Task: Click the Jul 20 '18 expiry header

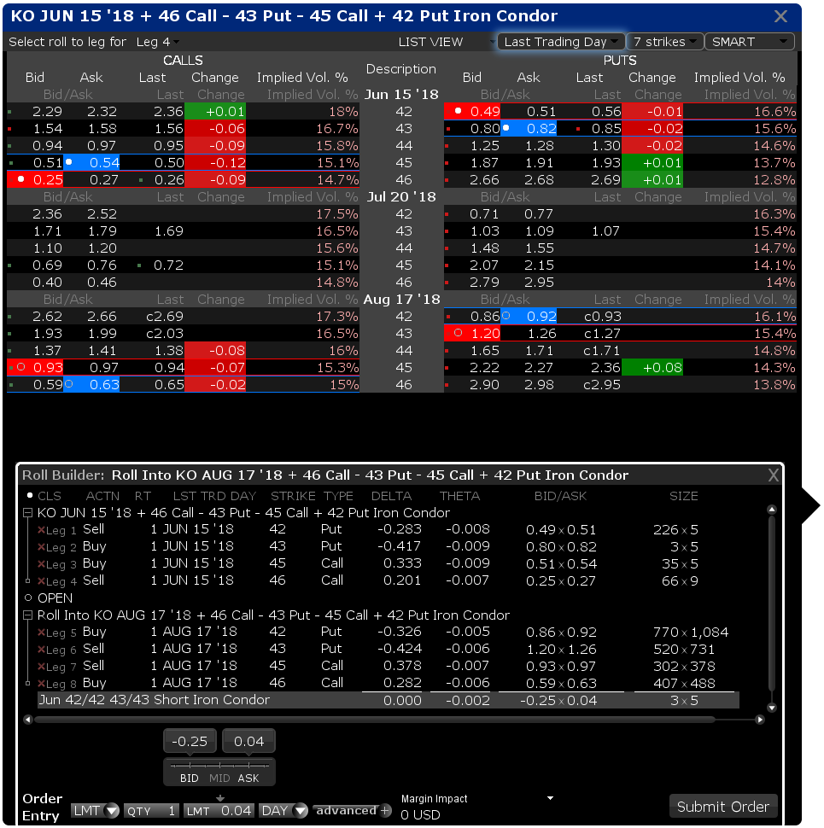Action: pos(401,197)
